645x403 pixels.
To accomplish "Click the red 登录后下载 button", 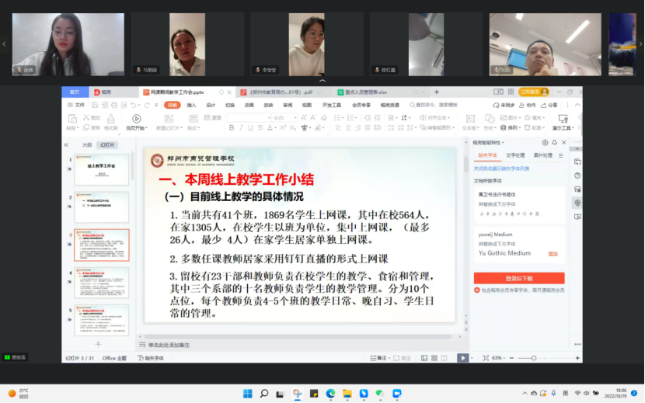I will [x=519, y=278].
